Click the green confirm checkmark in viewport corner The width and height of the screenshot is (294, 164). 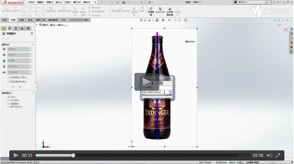click(x=279, y=25)
